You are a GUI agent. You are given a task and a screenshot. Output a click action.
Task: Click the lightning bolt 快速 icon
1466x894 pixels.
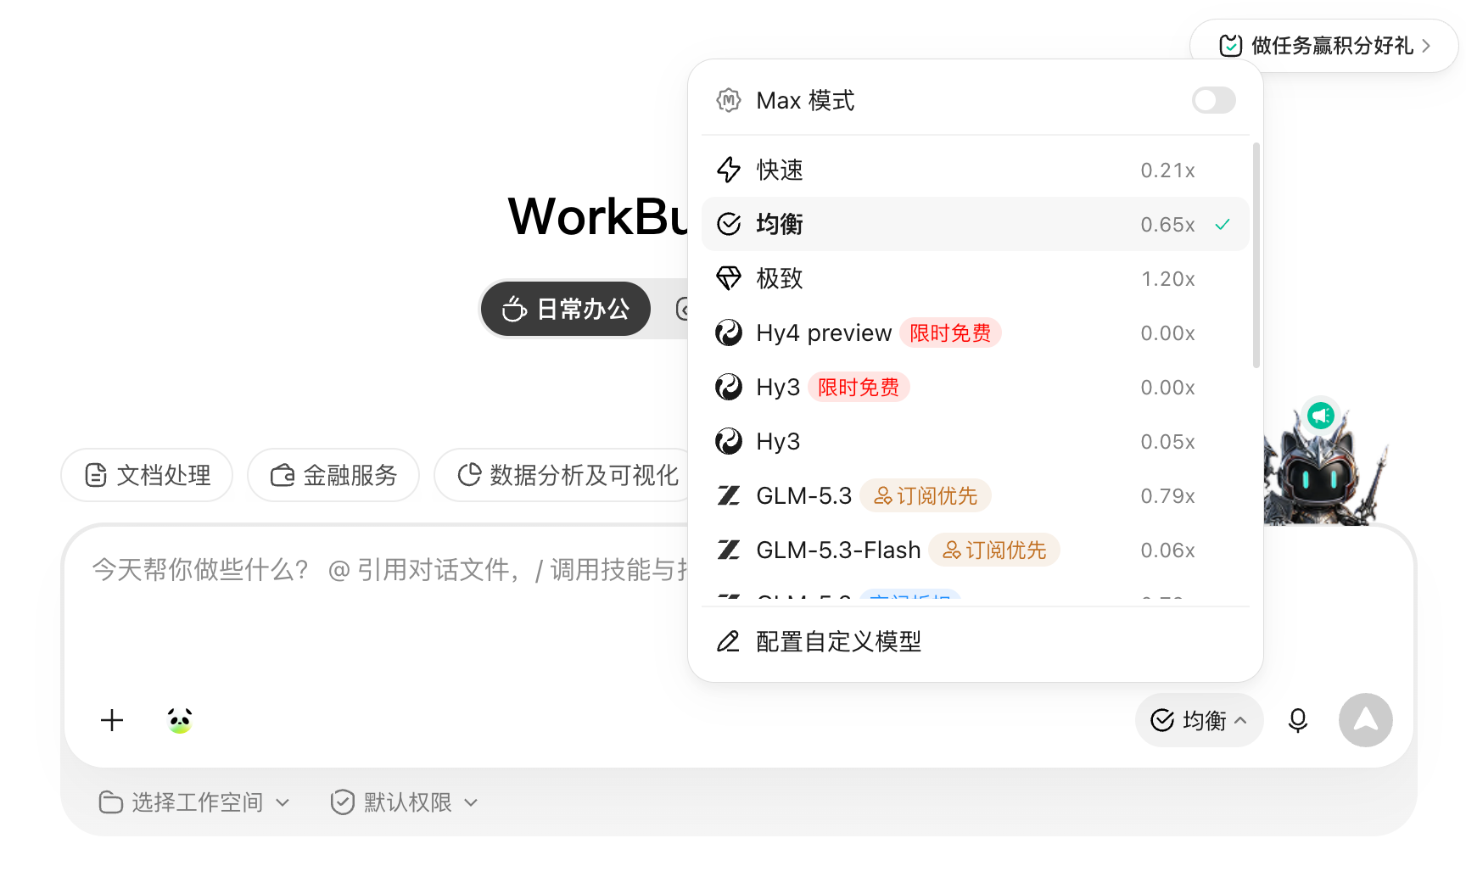click(x=729, y=170)
